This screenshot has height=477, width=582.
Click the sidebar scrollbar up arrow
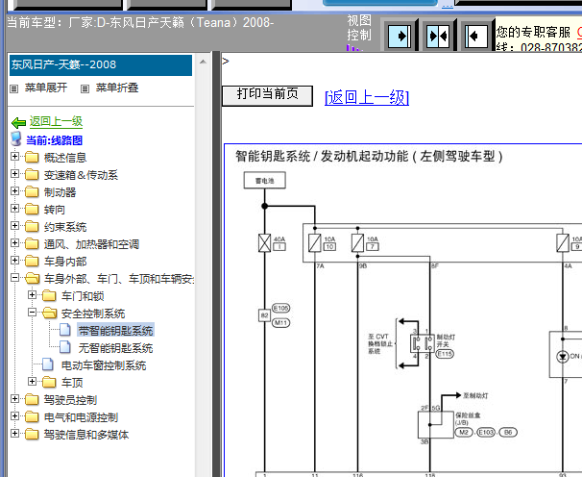[203, 62]
